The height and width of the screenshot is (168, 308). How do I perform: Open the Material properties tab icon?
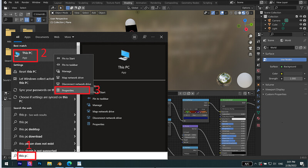click(258, 118)
